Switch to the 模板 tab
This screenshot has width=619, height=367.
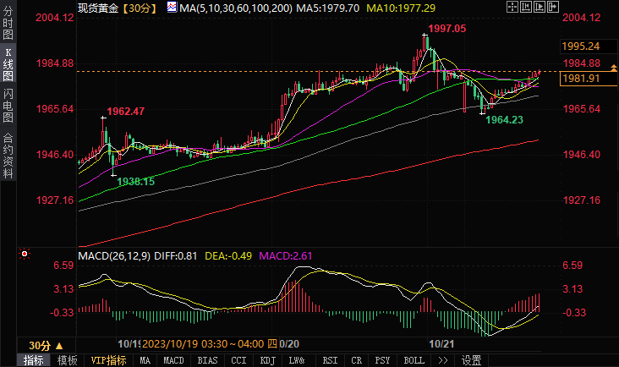68,360
